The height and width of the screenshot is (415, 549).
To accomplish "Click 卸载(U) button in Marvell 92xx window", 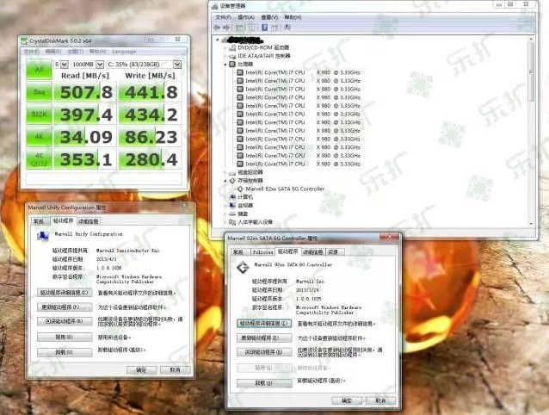I will [x=264, y=383].
